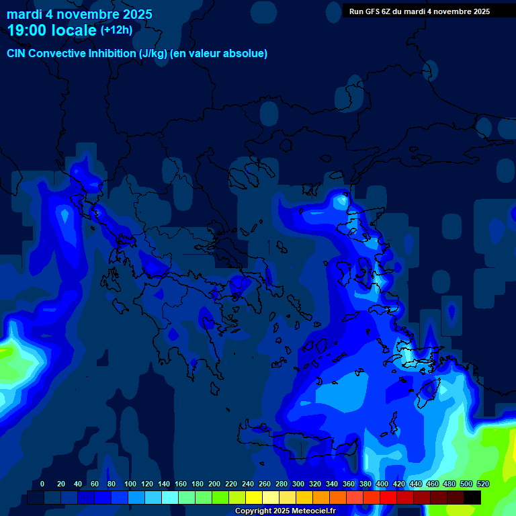516x516 pixels.
Task: Pick the cyan swatch on the CIN scale
Action: point(170,498)
